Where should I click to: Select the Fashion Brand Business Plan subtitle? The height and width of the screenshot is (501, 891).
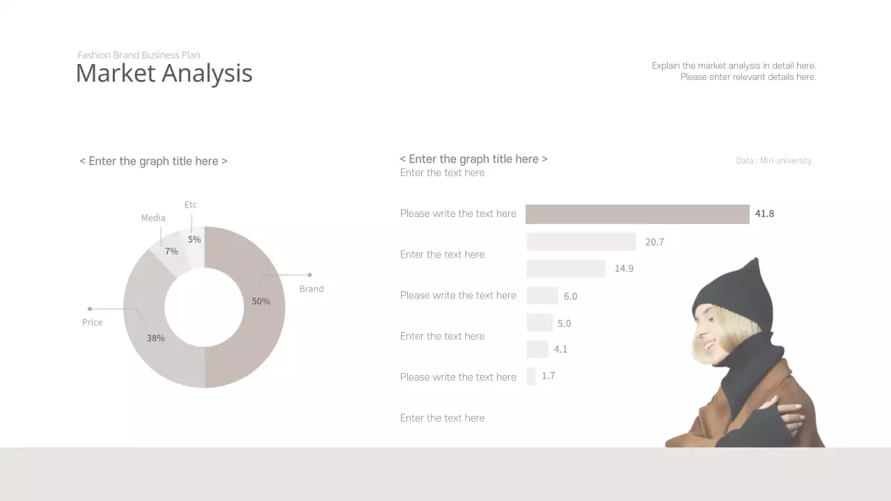coord(139,55)
